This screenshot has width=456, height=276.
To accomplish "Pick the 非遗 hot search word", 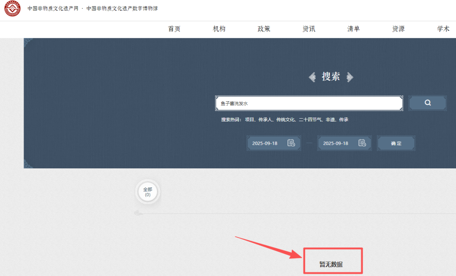I will 329,120.
